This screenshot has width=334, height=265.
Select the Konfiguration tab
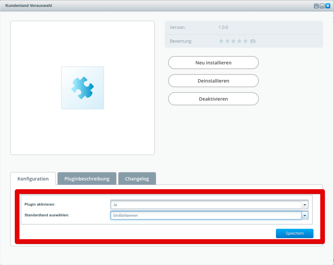tap(33, 178)
